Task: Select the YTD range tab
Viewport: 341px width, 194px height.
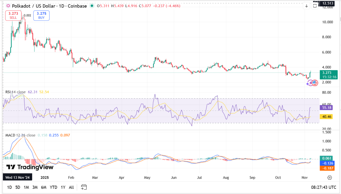Action: (x=53, y=187)
